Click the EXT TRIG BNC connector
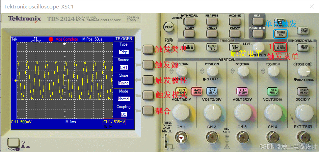The height and width of the screenshot is (152, 319). (x=303, y=138)
